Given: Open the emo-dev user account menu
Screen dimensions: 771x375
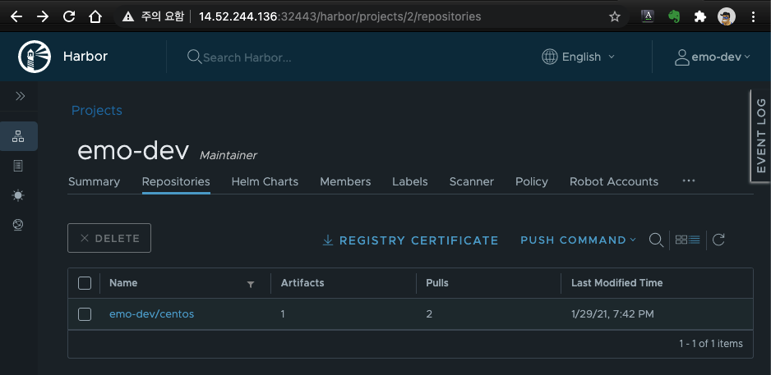Looking at the screenshot, I should [x=713, y=57].
